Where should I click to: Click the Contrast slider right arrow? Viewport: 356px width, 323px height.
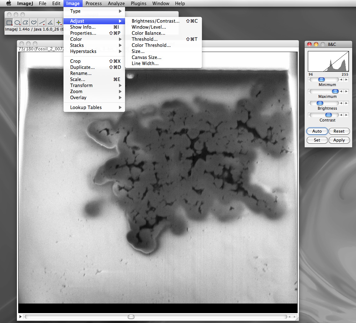point(346,115)
